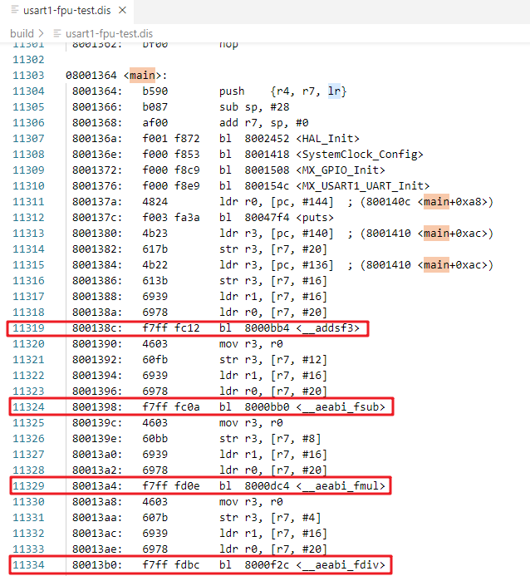Viewport: 530px width, 576px height.
Task: Click the MX_GPIO_Init symbol
Action: 341,170
